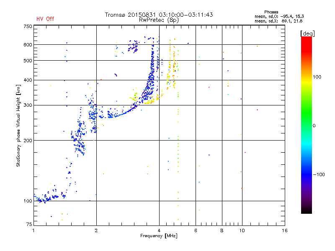335x251 pixels.
Task: Click the y-axis tick label '600'
Action: pyautogui.click(x=28, y=45)
